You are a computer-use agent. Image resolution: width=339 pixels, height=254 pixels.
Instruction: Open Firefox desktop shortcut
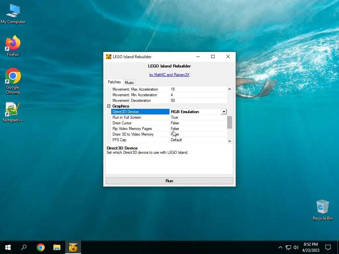13,46
